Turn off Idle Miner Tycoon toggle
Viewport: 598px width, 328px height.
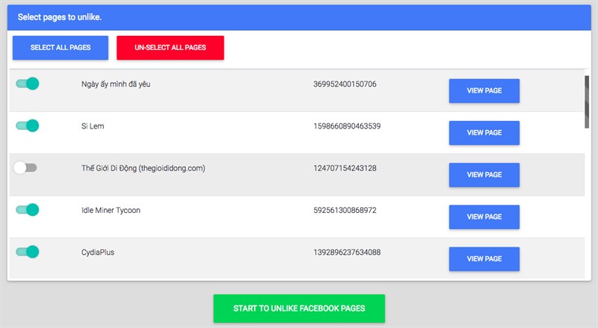point(27,210)
